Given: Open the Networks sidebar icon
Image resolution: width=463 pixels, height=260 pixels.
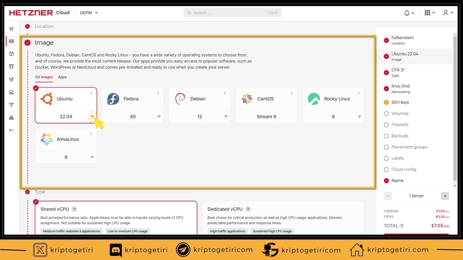Looking at the screenshot, I should [11, 105].
